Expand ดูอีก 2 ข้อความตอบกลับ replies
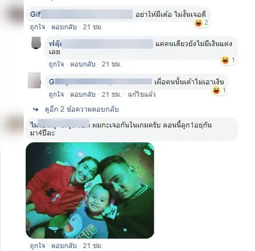The image size is (255, 251). [x=82, y=110]
